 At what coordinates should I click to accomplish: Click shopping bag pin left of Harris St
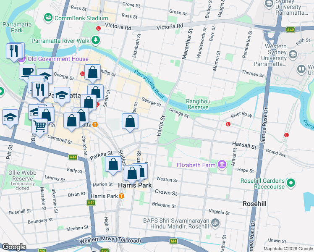pos(130,123)
